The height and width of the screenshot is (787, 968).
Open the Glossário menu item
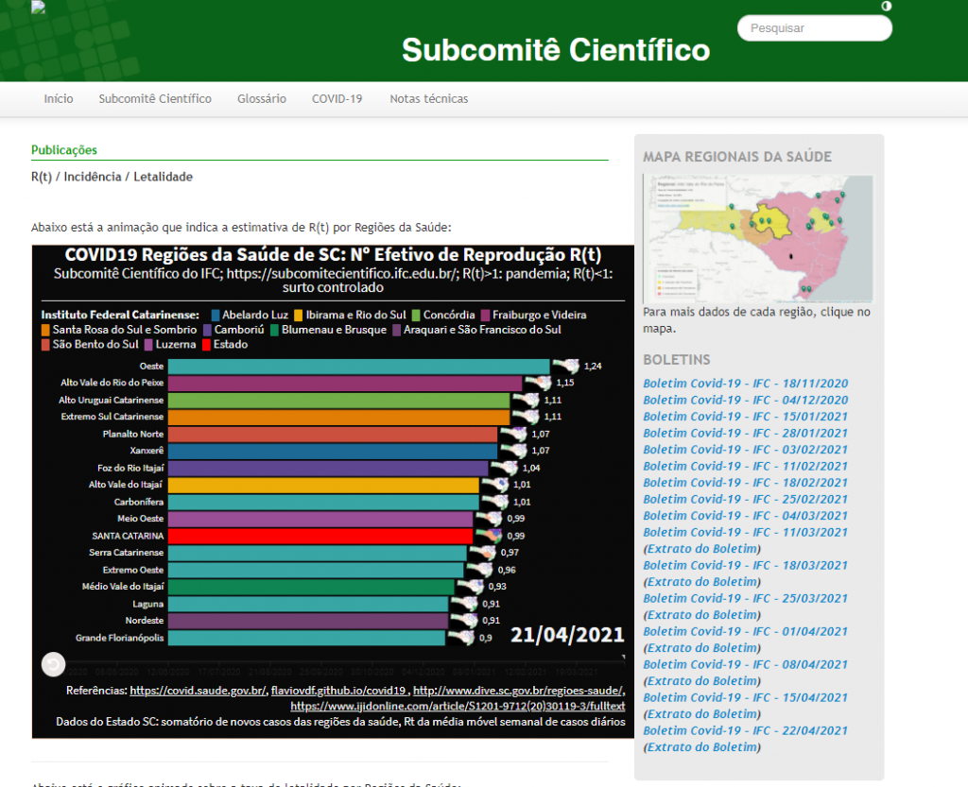pos(262,99)
